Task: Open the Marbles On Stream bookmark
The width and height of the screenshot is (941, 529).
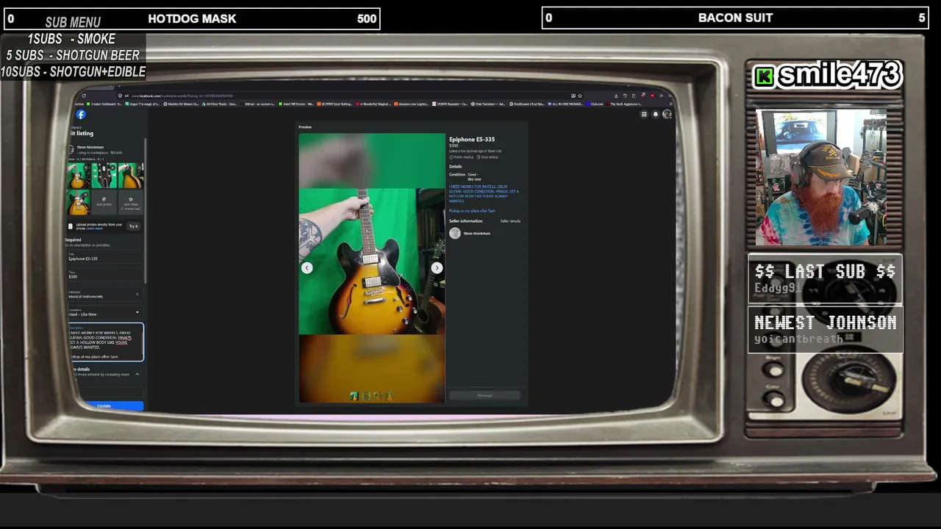Action: (x=181, y=104)
